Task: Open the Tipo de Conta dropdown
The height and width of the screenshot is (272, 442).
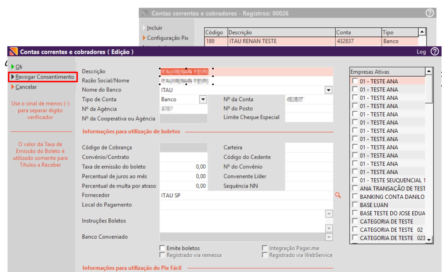Action: [x=203, y=99]
